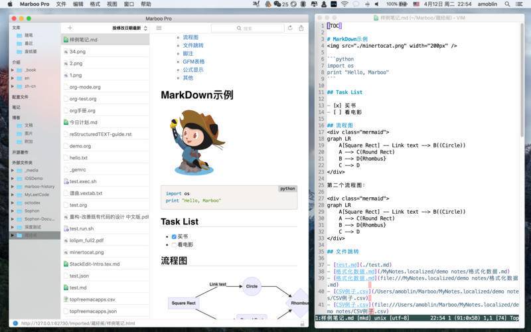Screen dimensions: 531x332
Task: Click the folder icon next to MyLeetCode
Action: (x=20, y=195)
